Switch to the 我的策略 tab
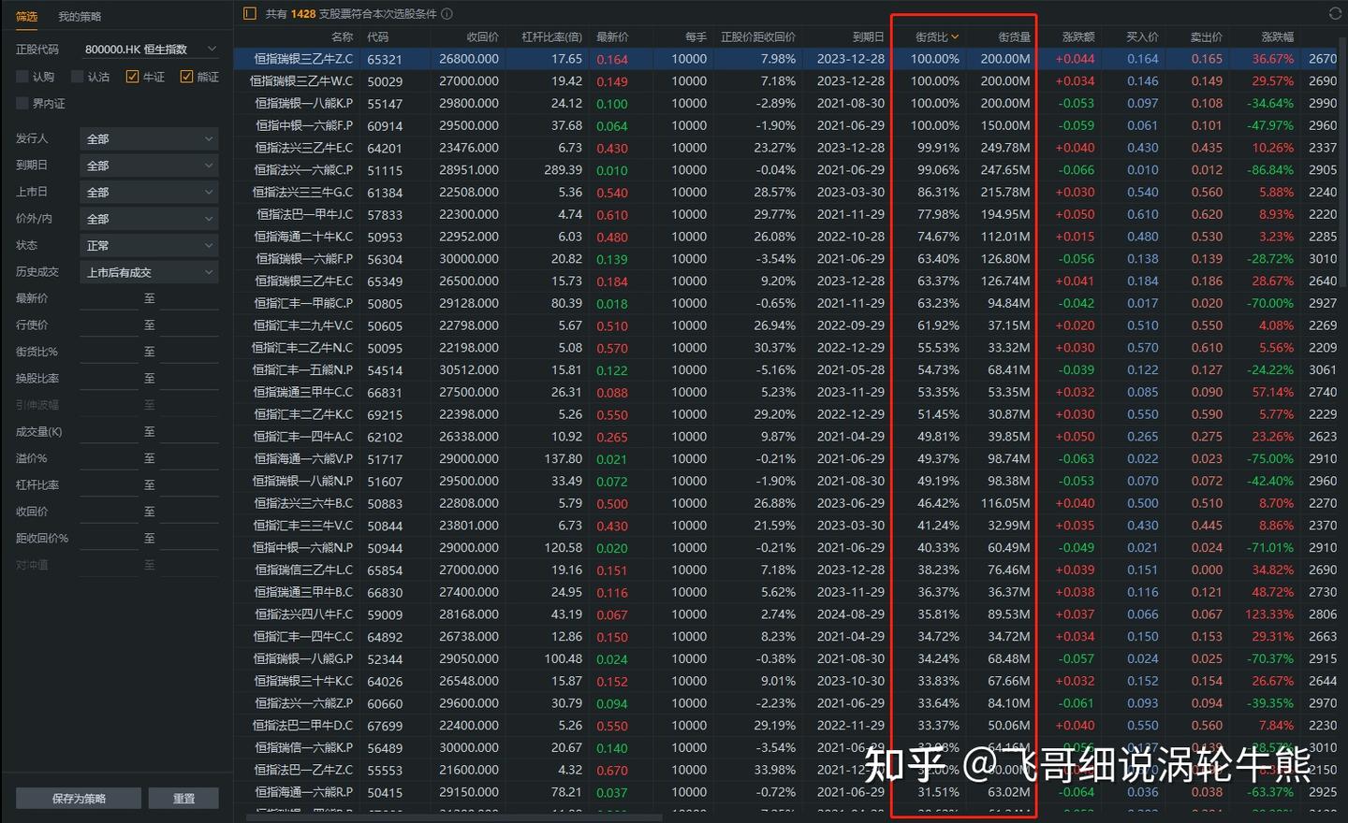 click(x=78, y=16)
